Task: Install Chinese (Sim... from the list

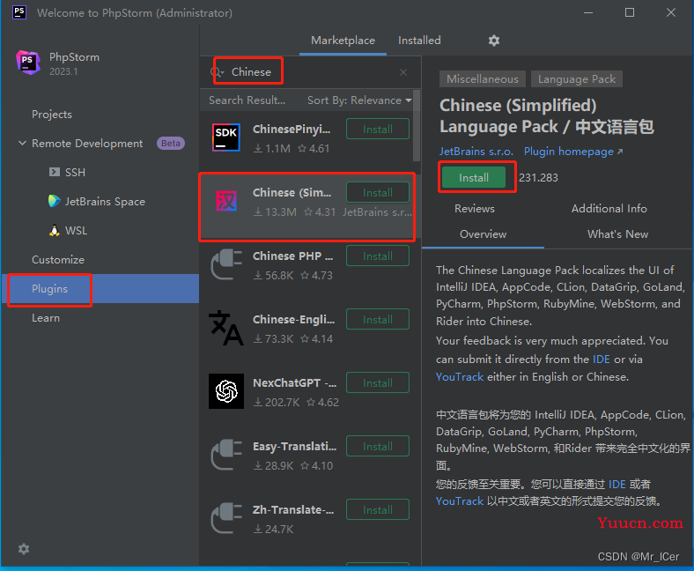Action: 378,192
